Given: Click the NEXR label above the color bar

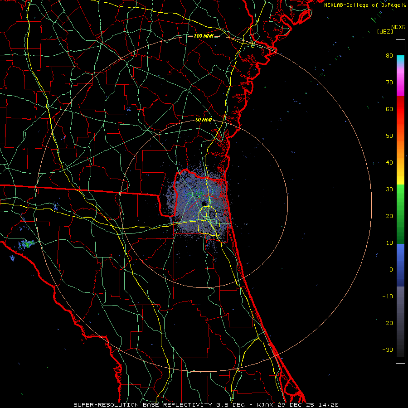Looking at the screenshot, I should tap(398, 27).
